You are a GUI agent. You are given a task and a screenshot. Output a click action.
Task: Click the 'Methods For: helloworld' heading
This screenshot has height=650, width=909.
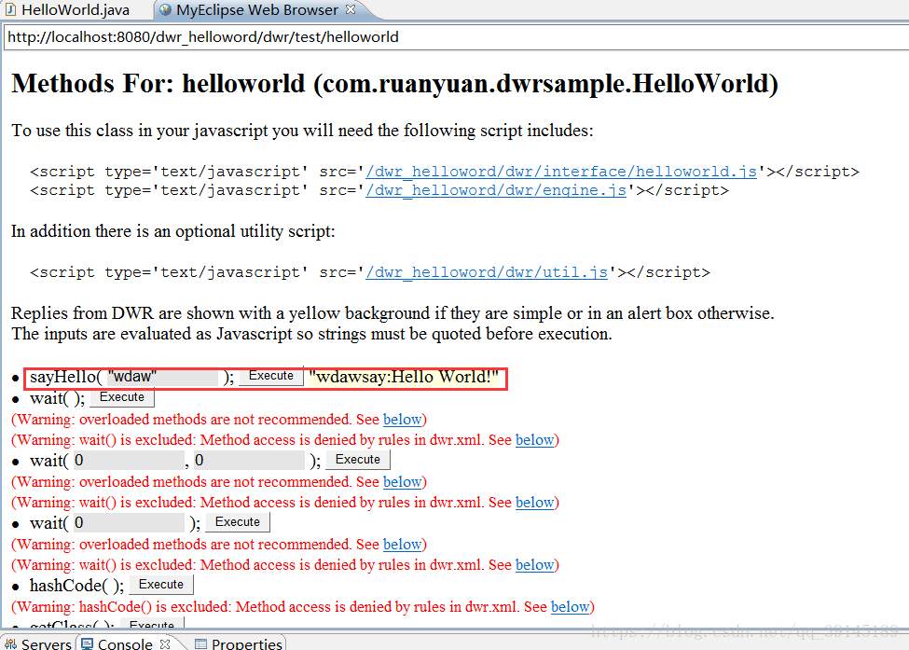[x=394, y=84]
